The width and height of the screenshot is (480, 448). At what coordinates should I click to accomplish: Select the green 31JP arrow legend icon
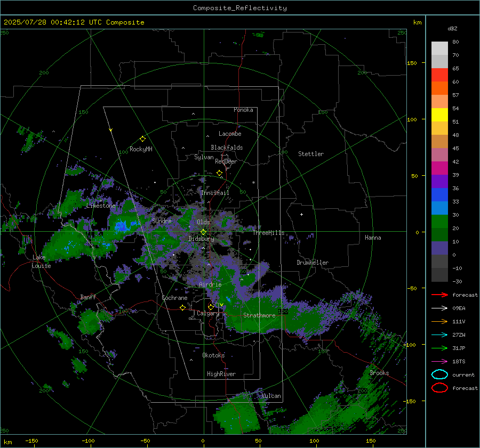439,348
